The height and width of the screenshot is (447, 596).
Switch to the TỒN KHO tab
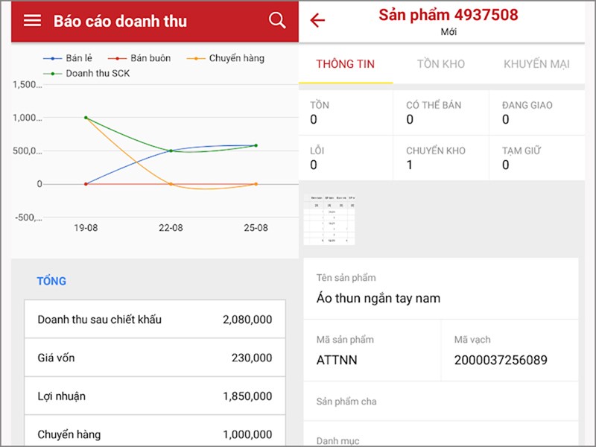coord(441,64)
